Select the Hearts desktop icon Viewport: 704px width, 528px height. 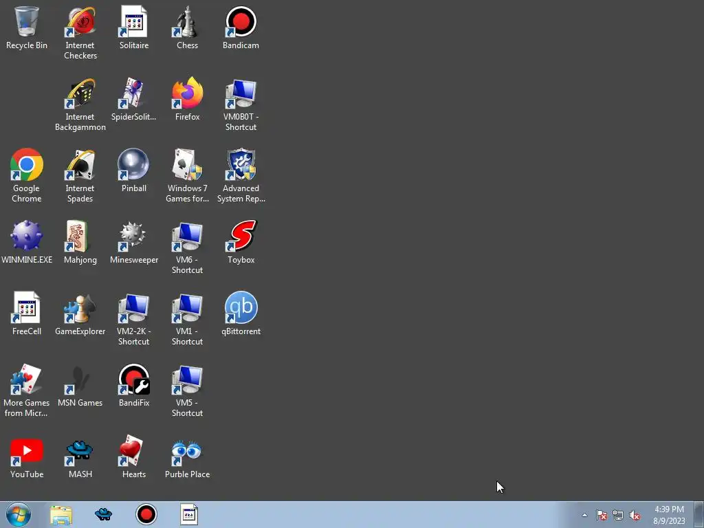coord(134,456)
